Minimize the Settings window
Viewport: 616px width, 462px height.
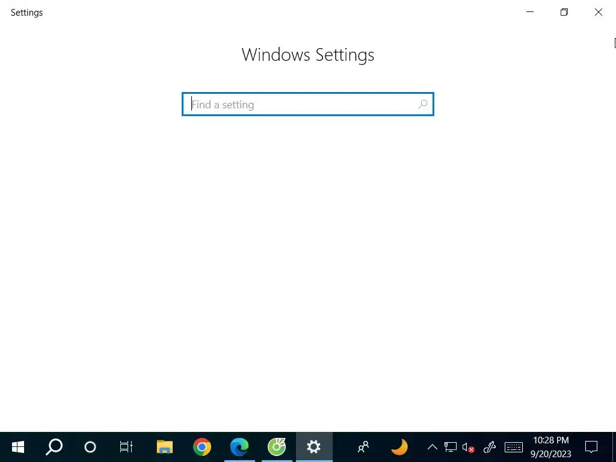pos(530,12)
